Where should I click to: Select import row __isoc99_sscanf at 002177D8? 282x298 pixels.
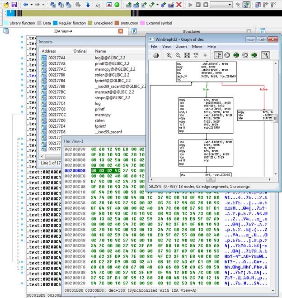(x=93, y=132)
